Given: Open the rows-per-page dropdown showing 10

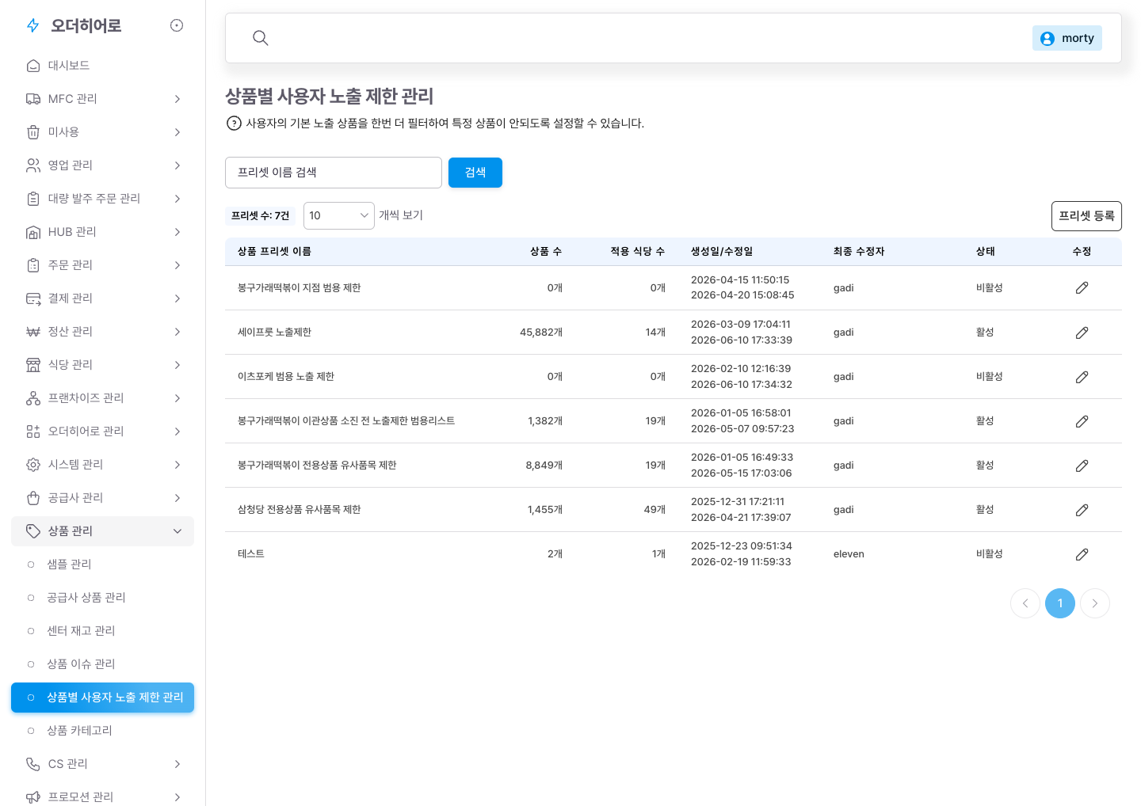Looking at the screenshot, I should [x=339, y=215].
